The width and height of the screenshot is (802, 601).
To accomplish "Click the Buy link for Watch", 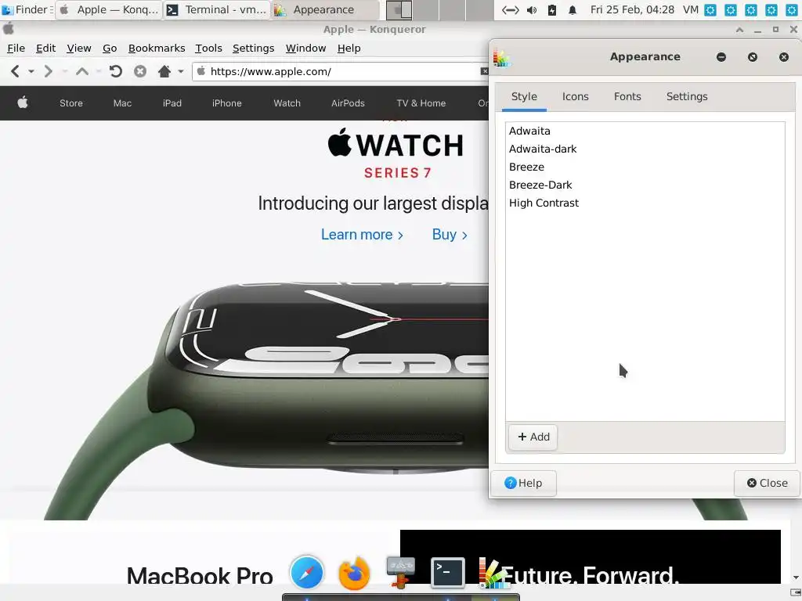I will pos(450,235).
